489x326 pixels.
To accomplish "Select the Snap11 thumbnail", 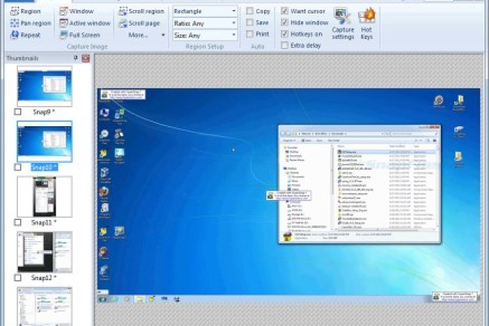I will click(44, 197).
